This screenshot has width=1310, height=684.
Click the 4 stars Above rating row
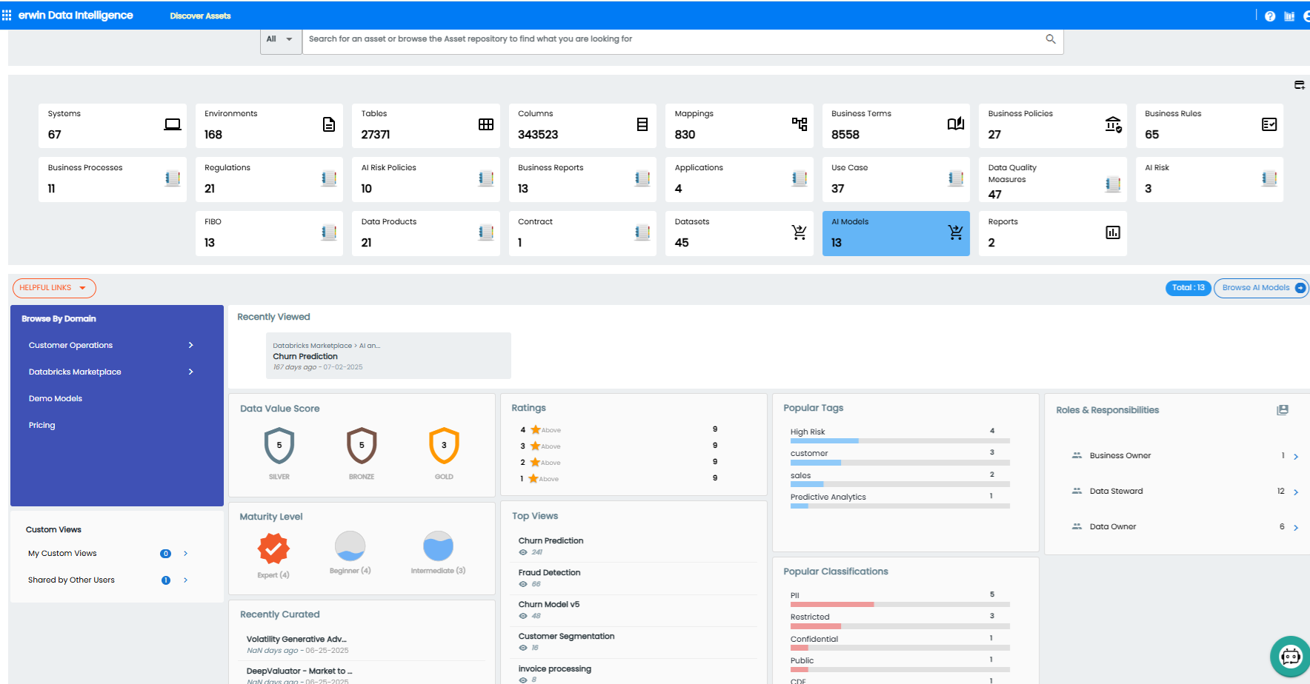click(619, 430)
